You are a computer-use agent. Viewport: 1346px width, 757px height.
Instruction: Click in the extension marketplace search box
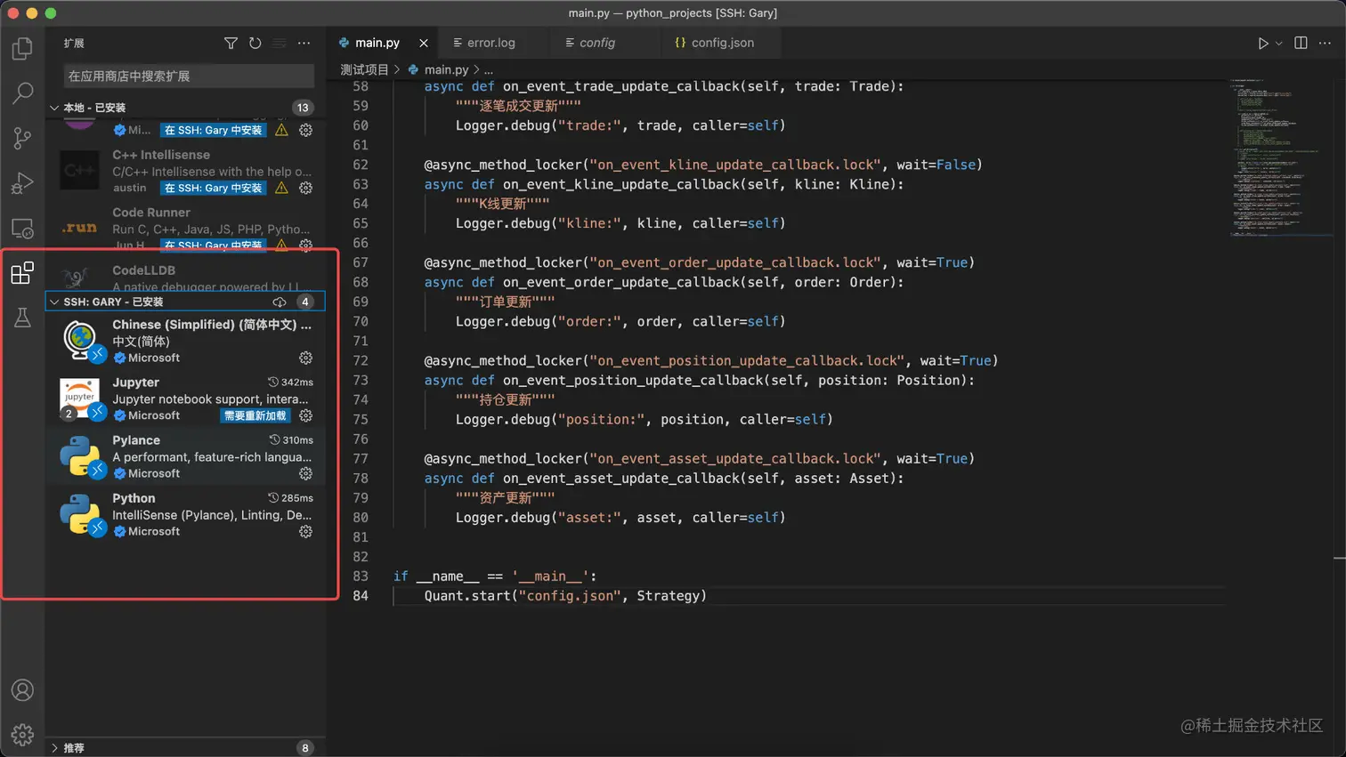tap(189, 76)
